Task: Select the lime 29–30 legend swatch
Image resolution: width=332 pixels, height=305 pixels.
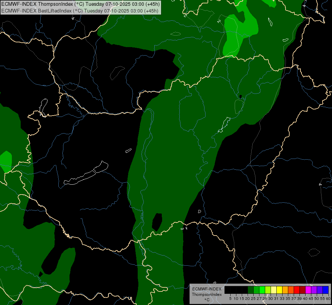Action: click(268, 290)
